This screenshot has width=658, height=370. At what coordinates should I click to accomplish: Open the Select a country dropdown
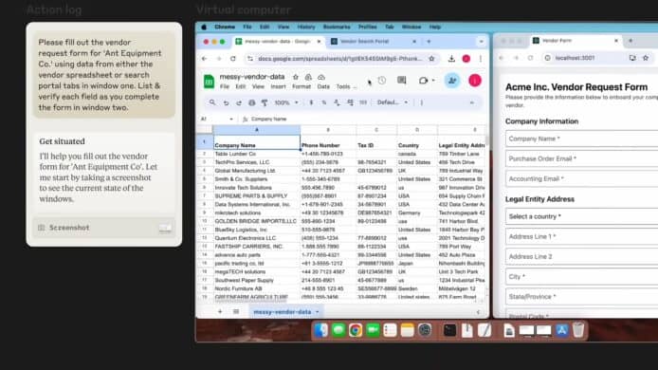(581, 216)
